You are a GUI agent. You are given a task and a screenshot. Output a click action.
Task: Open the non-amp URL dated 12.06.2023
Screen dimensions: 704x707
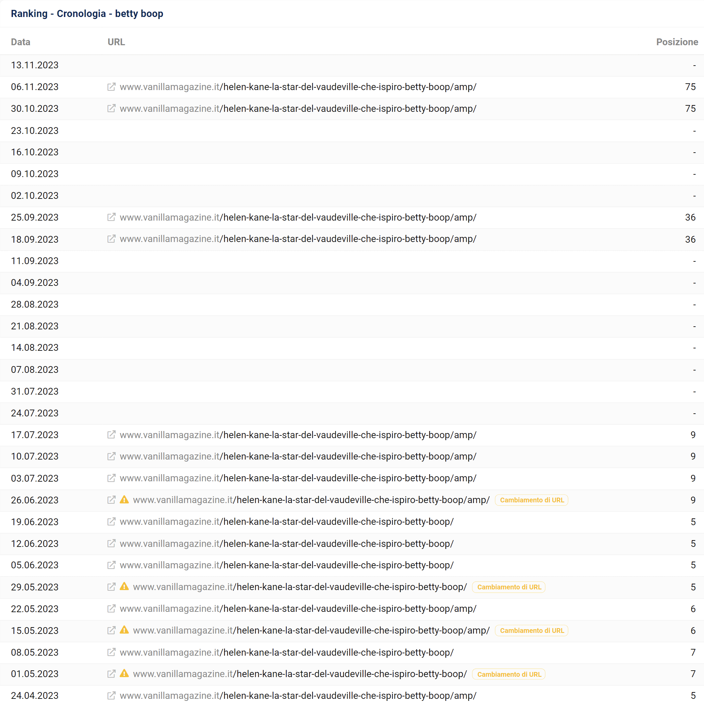[287, 544]
